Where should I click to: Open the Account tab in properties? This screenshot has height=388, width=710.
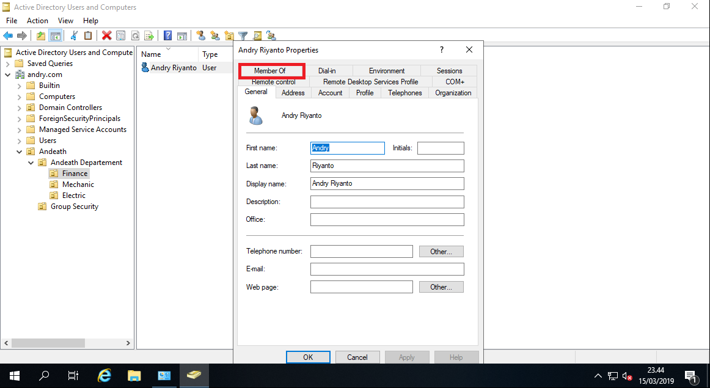coord(329,92)
